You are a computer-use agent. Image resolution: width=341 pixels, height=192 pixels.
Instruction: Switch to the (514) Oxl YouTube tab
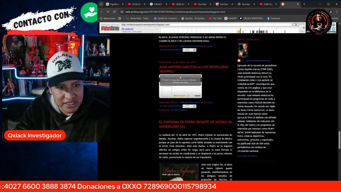click(136, 4)
